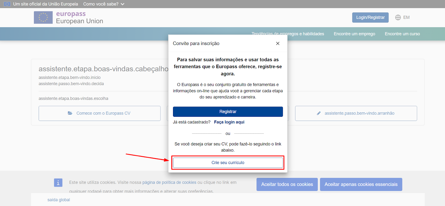Click the 'Crie seu currículo' button
Image resolution: width=445 pixels, height=206 pixels.
(228, 163)
